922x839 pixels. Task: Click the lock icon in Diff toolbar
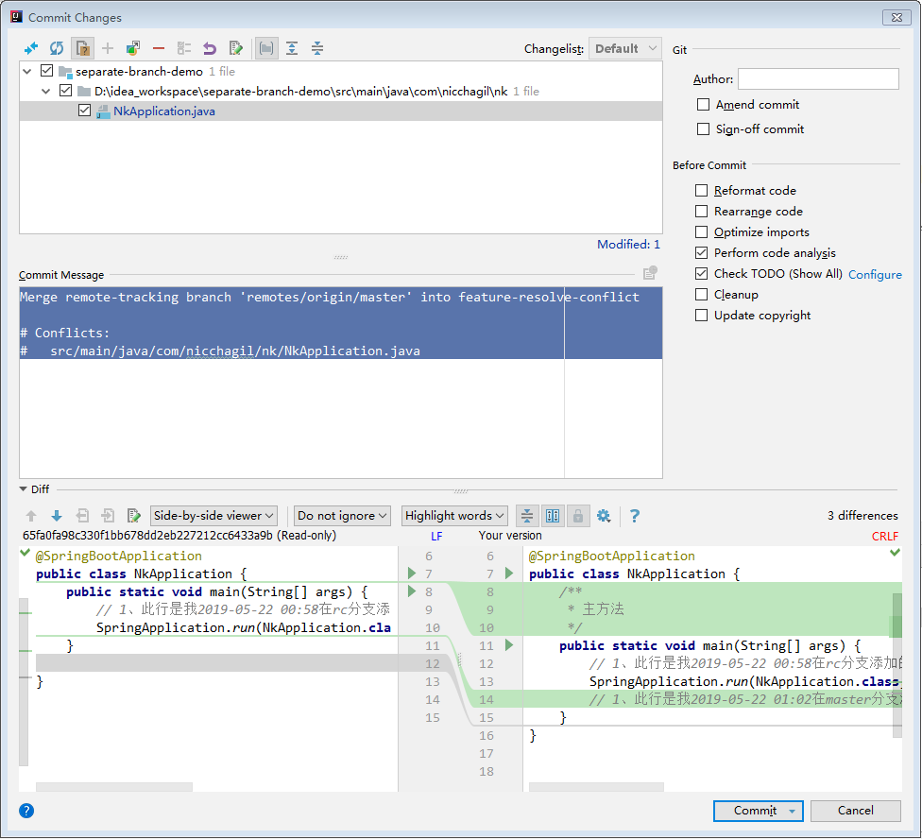coord(578,516)
